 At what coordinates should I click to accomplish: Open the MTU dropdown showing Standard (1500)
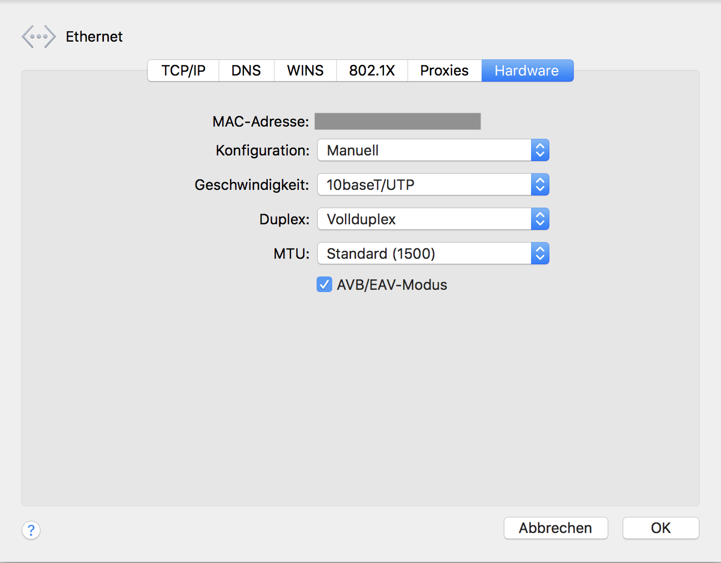point(425,254)
